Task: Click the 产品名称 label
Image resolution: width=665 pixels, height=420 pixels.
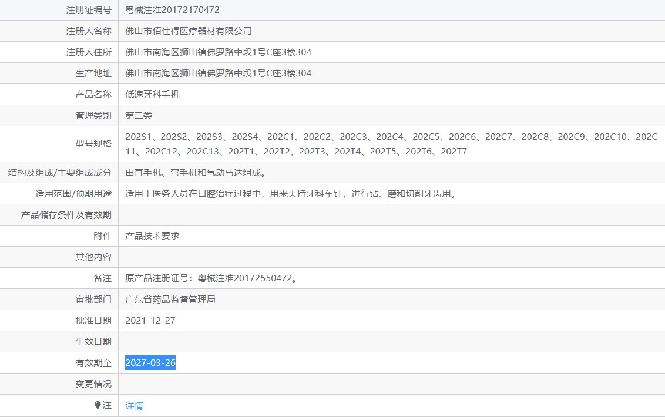Action: point(93,94)
